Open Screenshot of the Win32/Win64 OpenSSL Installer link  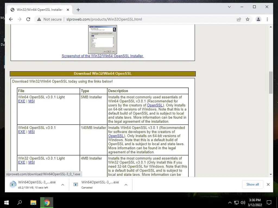(x=103, y=56)
